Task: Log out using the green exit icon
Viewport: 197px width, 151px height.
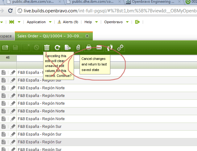Action: tap(137, 22)
